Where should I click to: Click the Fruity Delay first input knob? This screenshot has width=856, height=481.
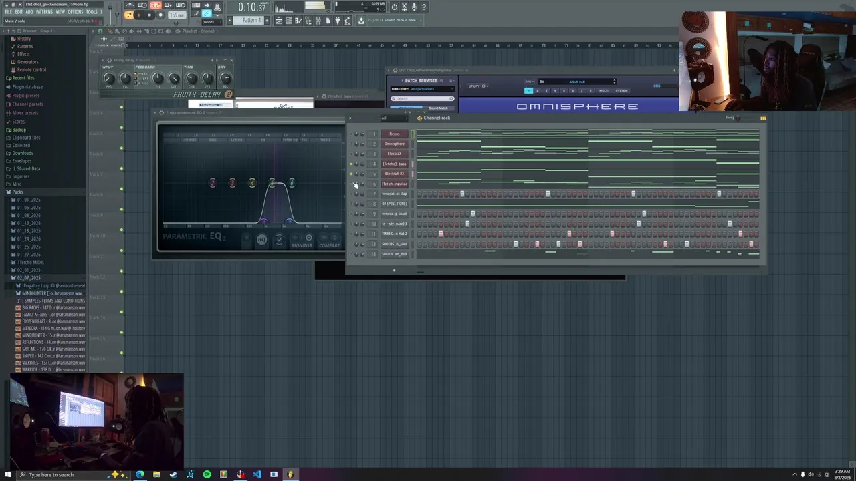[108, 79]
